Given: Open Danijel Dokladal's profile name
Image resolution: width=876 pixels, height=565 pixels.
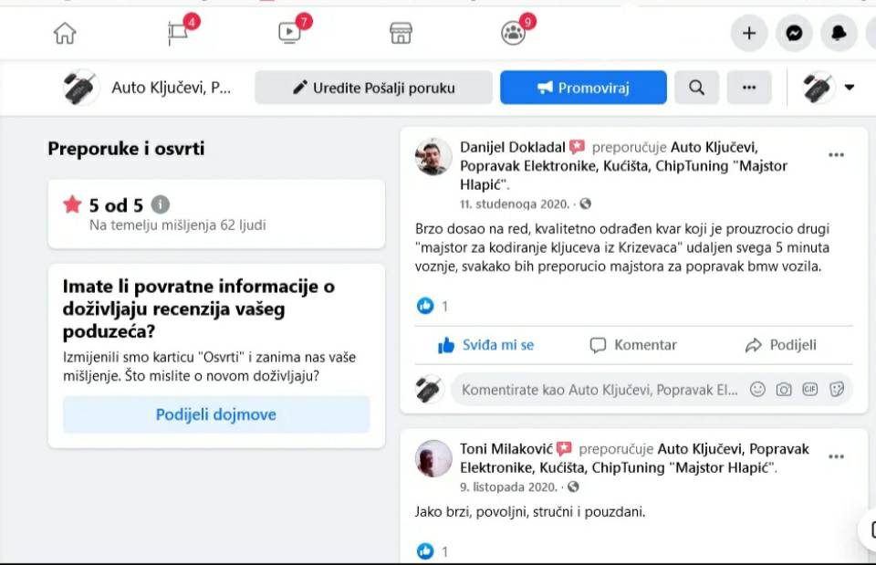Looking at the screenshot, I should pyautogui.click(x=512, y=147).
